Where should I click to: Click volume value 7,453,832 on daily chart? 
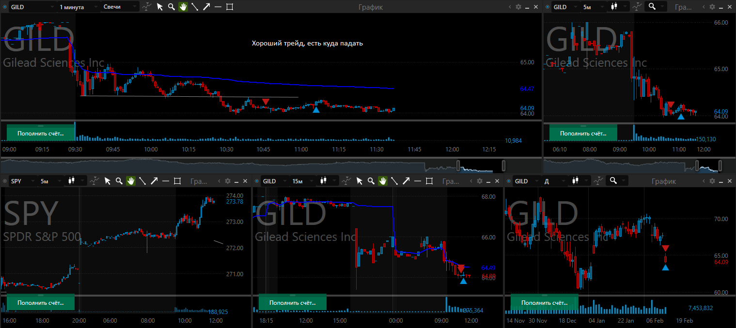(x=701, y=308)
